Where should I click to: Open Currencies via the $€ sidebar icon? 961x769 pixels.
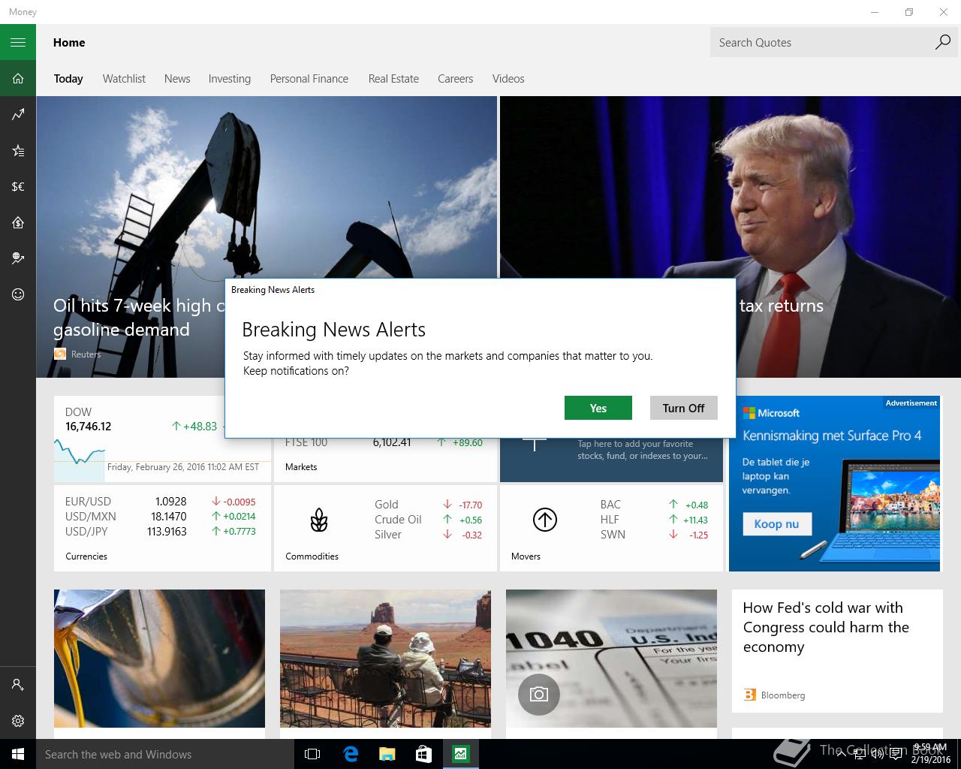point(18,186)
